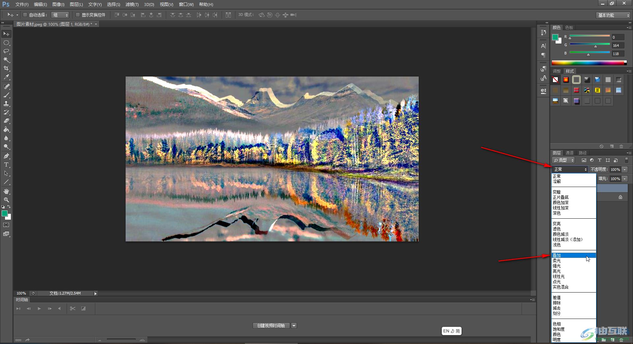Select the Hand tool
The height and width of the screenshot is (344, 633).
click(6, 191)
